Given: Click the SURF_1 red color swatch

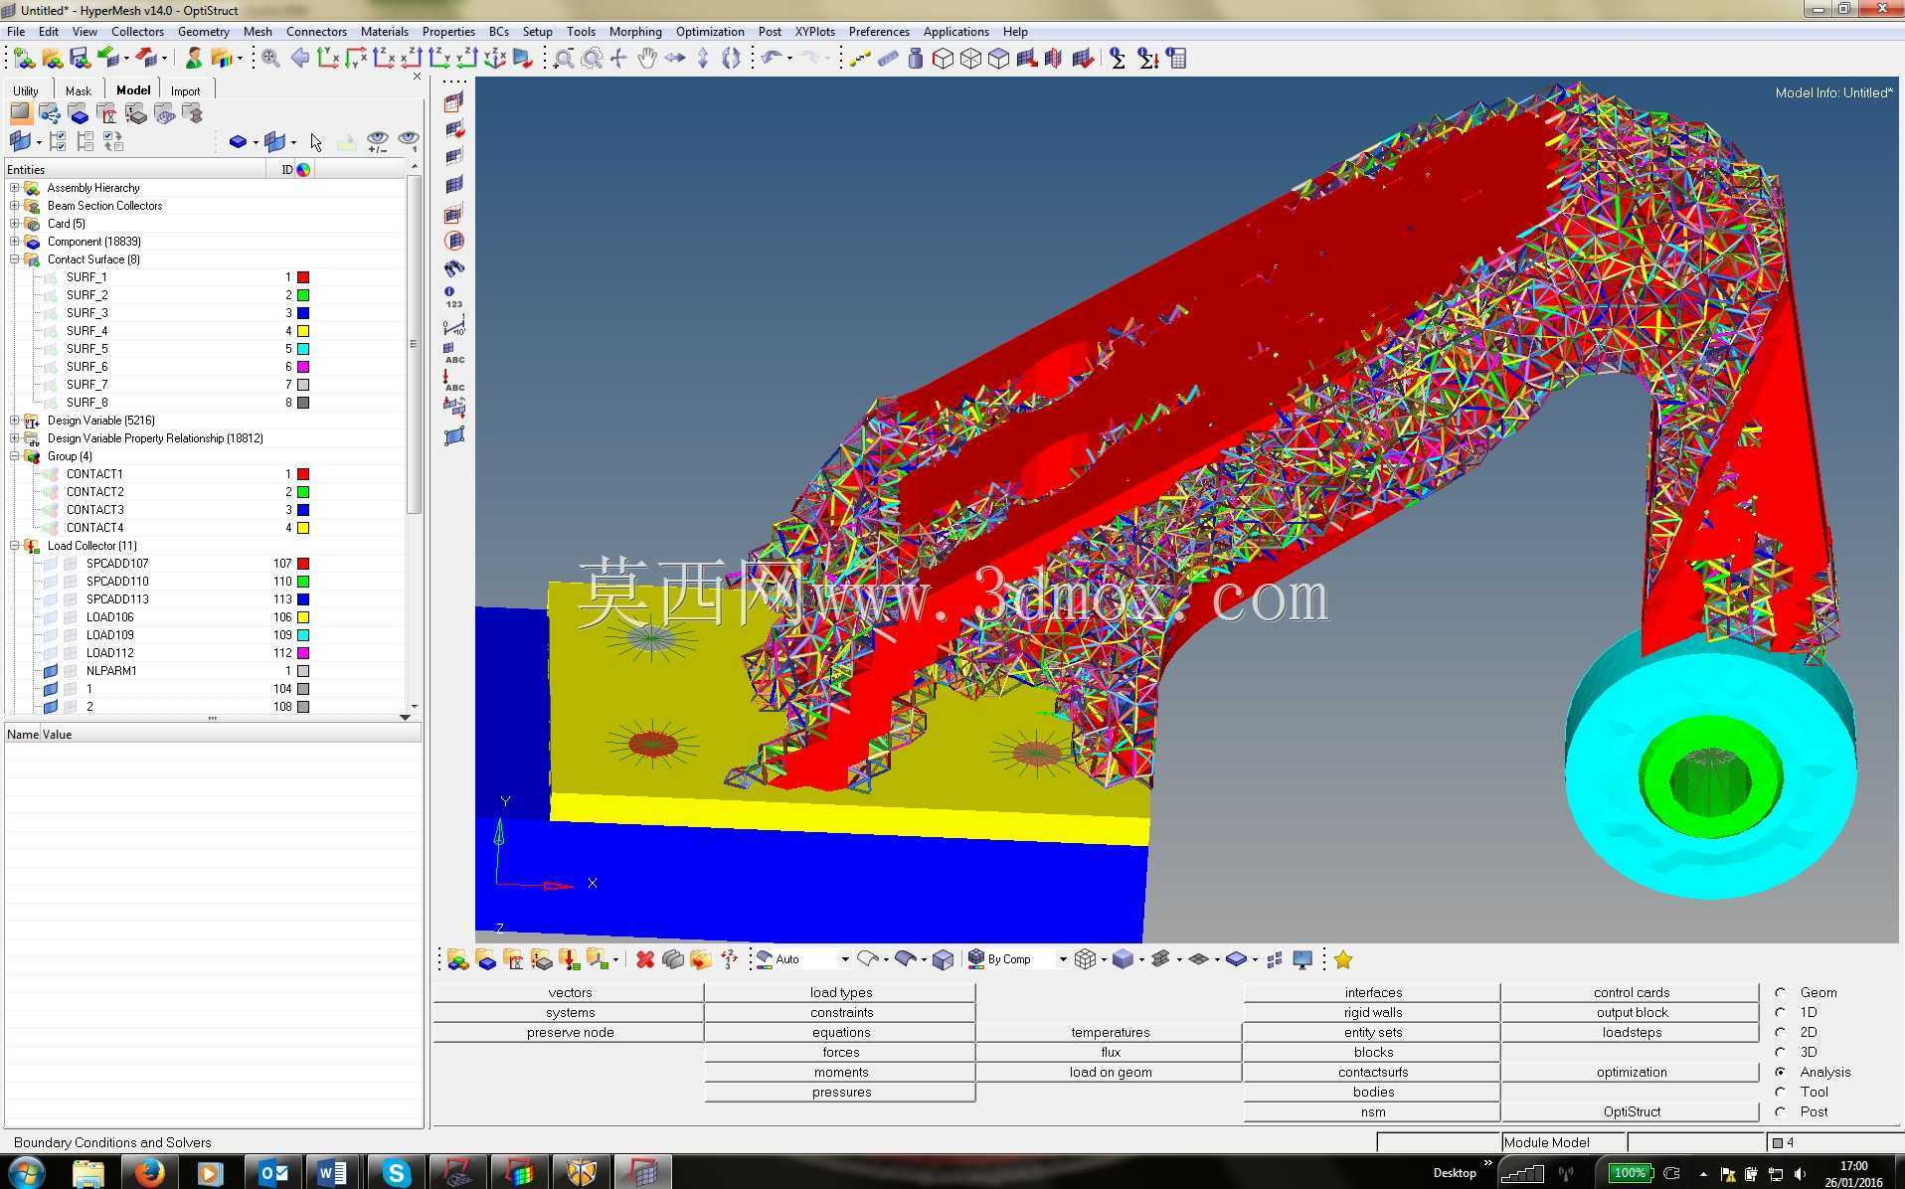Looking at the screenshot, I should tap(303, 277).
